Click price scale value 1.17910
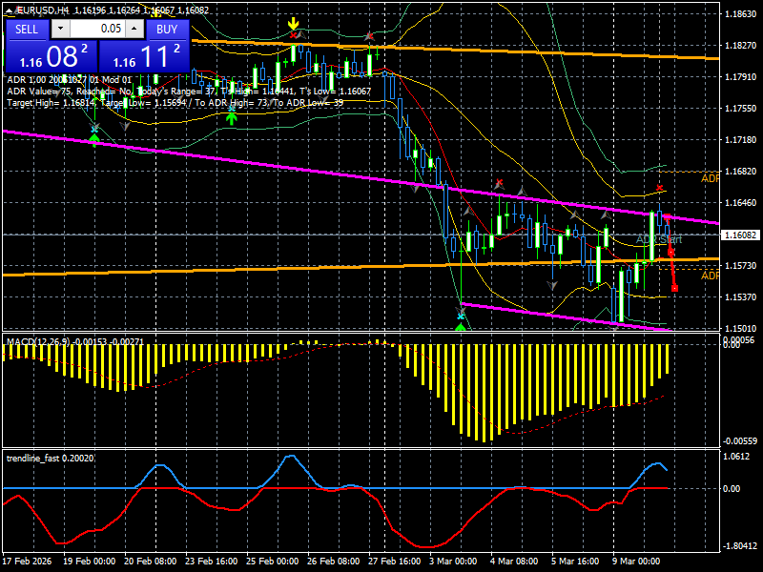The width and height of the screenshot is (763, 572). tap(741, 77)
